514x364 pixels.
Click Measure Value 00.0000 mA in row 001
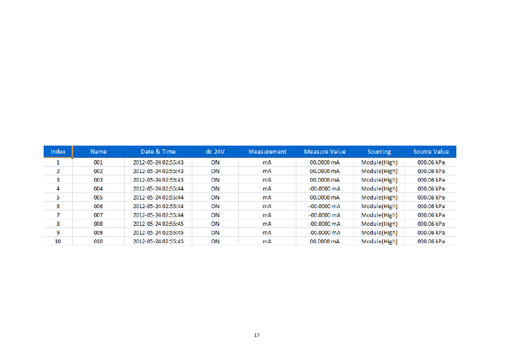click(x=324, y=162)
